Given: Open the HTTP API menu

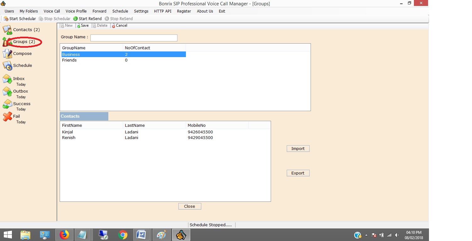Looking at the screenshot, I should point(163,11).
